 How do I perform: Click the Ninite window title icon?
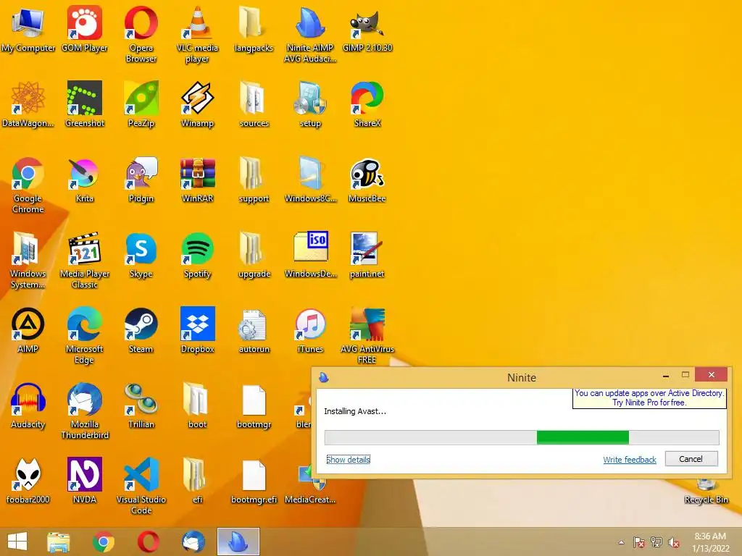tap(324, 376)
